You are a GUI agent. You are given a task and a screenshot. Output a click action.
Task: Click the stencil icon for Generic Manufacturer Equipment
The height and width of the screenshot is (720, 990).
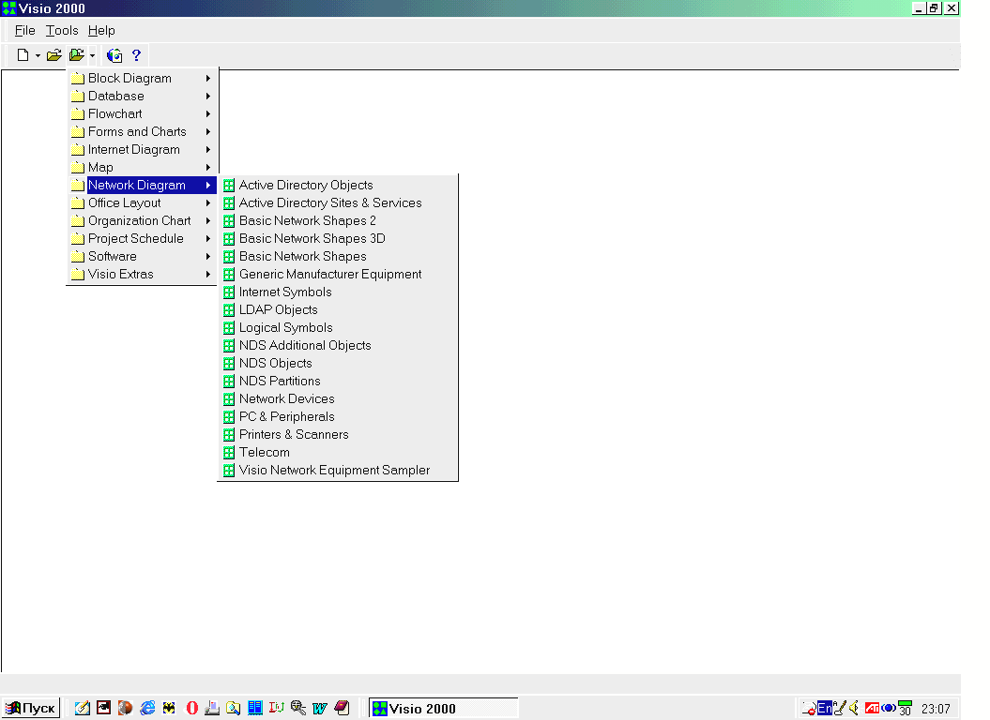229,274
